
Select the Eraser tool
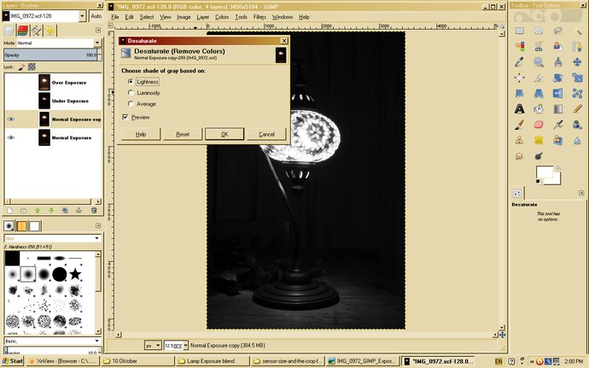(x=539, y=125)
